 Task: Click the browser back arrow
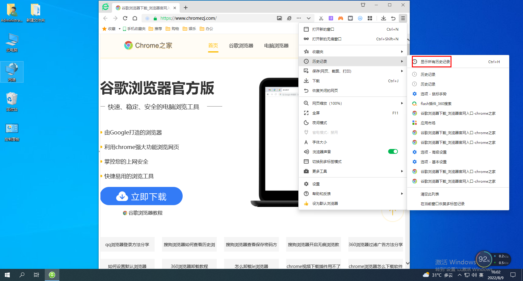pyautogui.click(x=105, y=18)
